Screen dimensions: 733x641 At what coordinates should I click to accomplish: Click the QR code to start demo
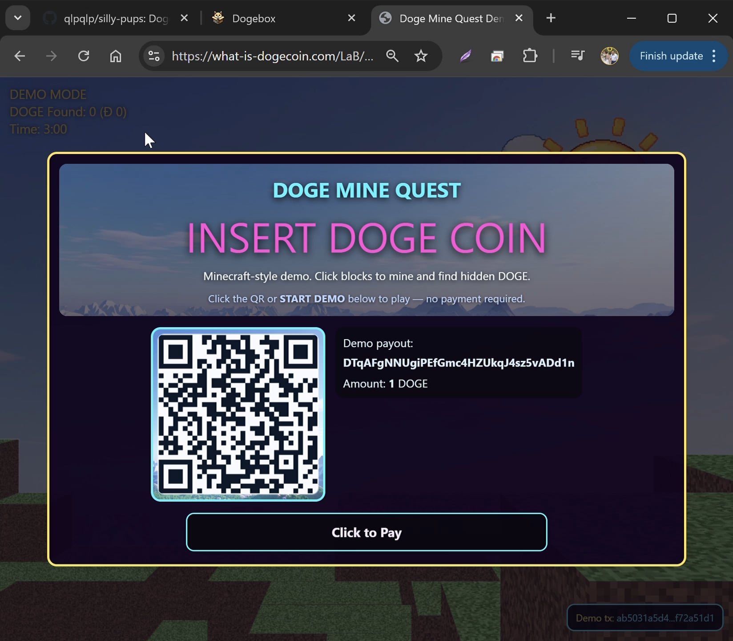(238, 414)
